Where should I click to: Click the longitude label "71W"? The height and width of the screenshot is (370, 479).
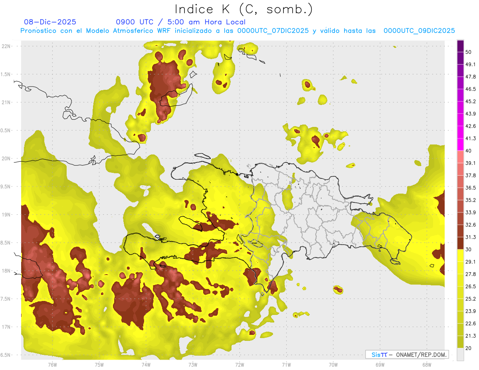pyautogui.click(x=286, y=365)
